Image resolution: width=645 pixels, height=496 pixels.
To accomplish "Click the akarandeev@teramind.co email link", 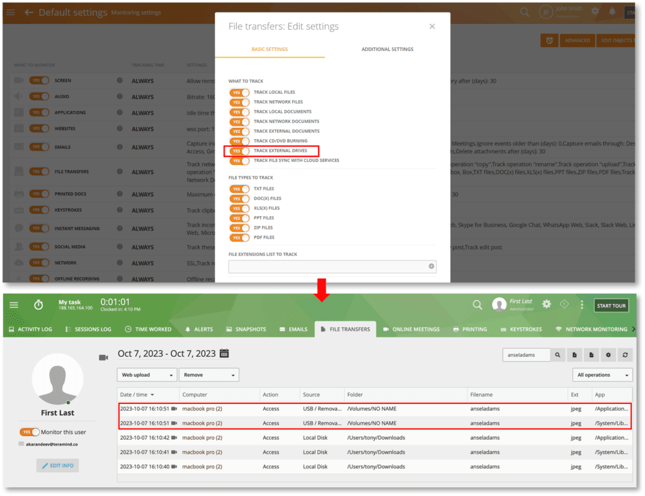I will coord(52,444).
